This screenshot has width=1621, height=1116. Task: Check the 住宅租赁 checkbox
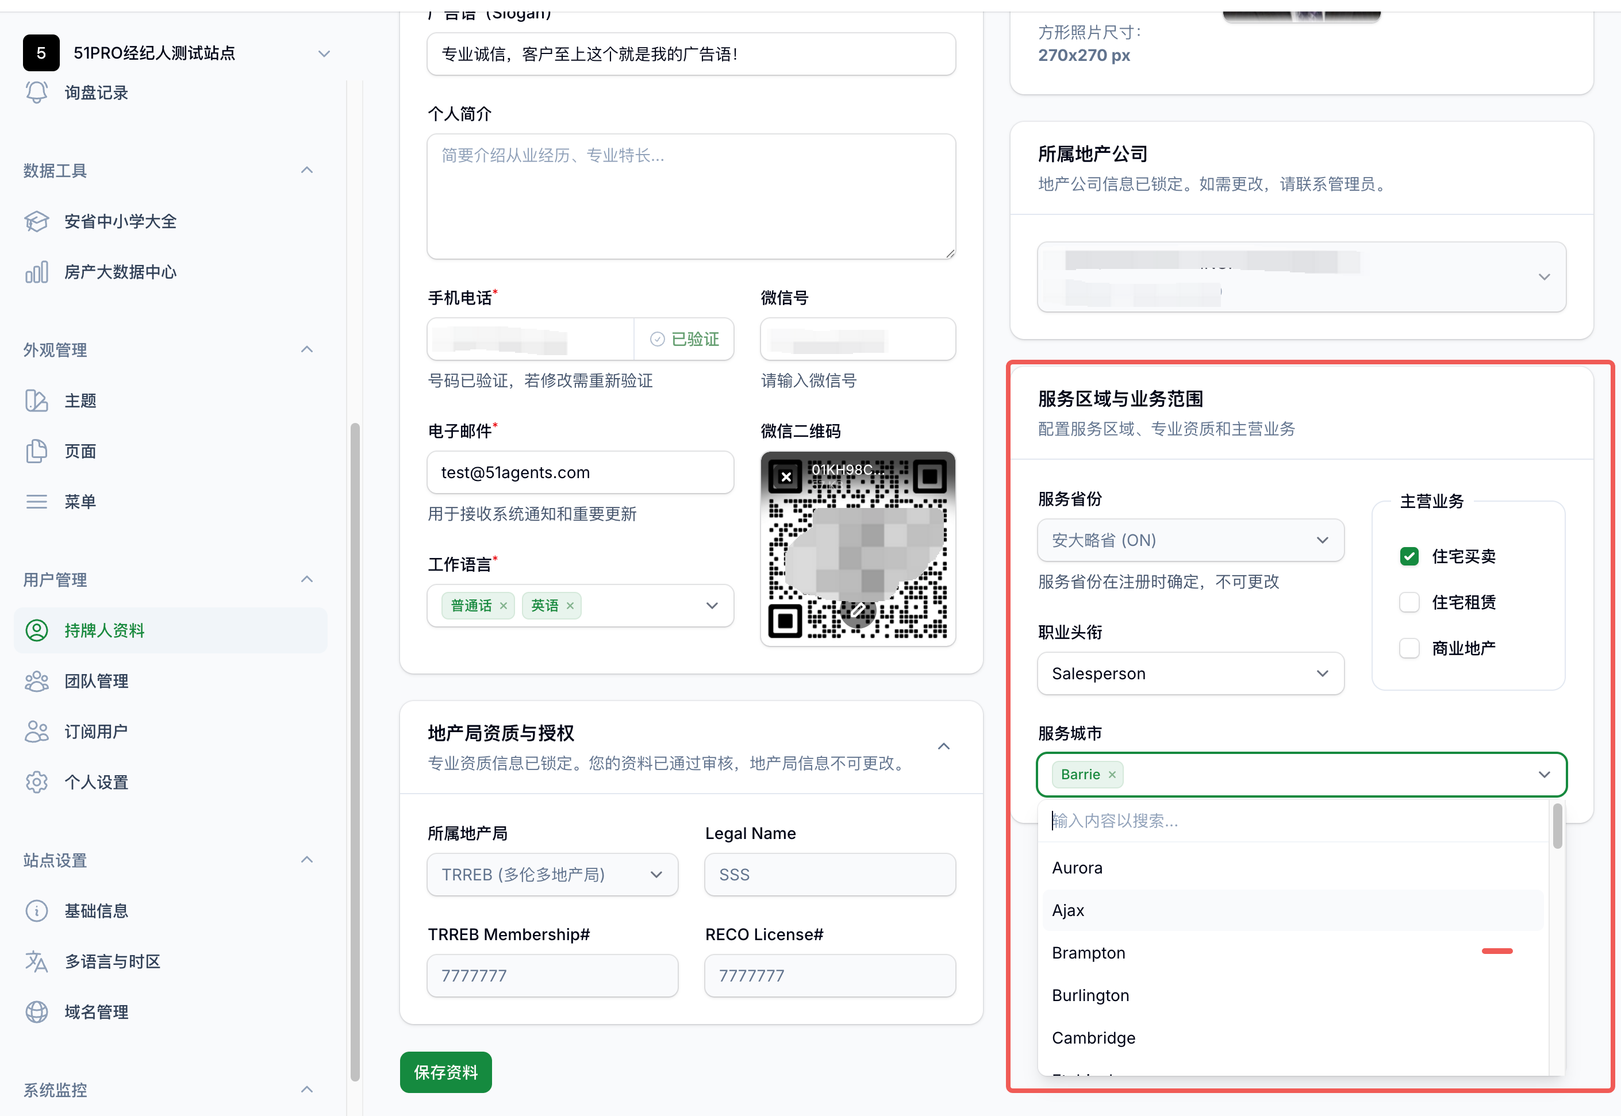(x=1409, y=602)
